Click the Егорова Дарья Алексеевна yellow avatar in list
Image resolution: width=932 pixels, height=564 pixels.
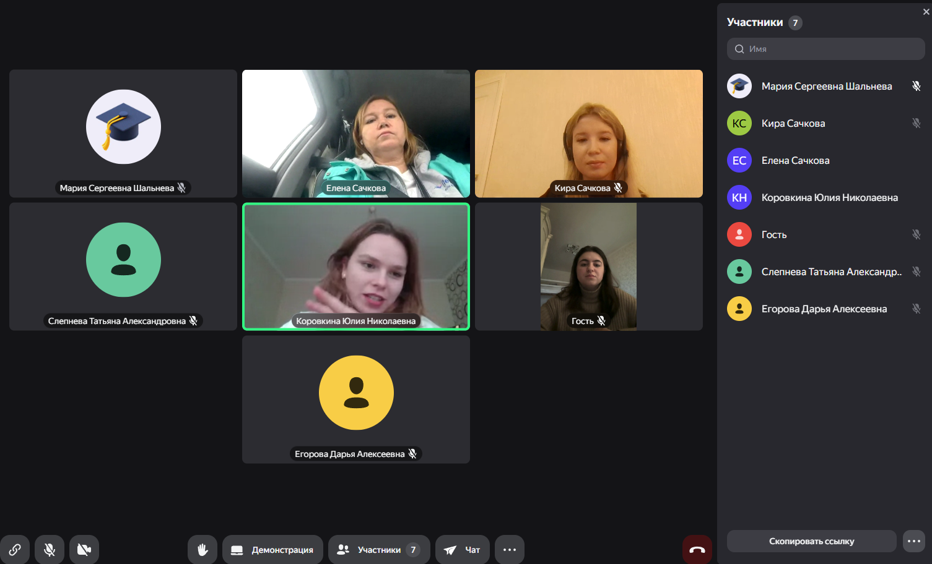coord(739,309)
